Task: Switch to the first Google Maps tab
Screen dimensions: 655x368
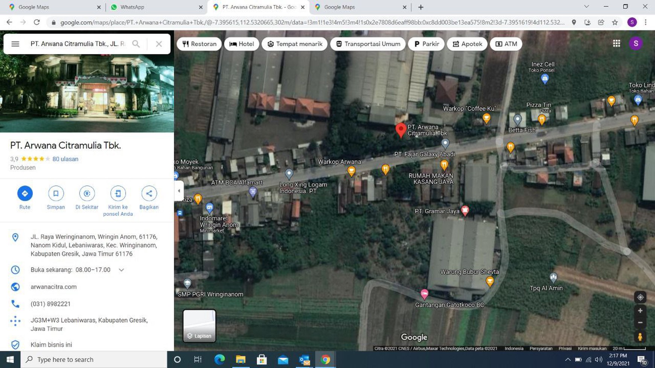Action: point(55,7)
